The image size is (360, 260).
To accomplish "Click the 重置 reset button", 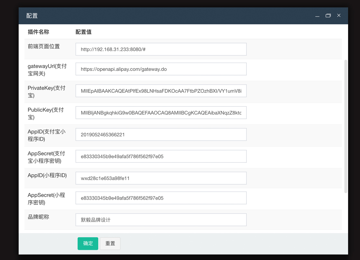I will [110, 244].
